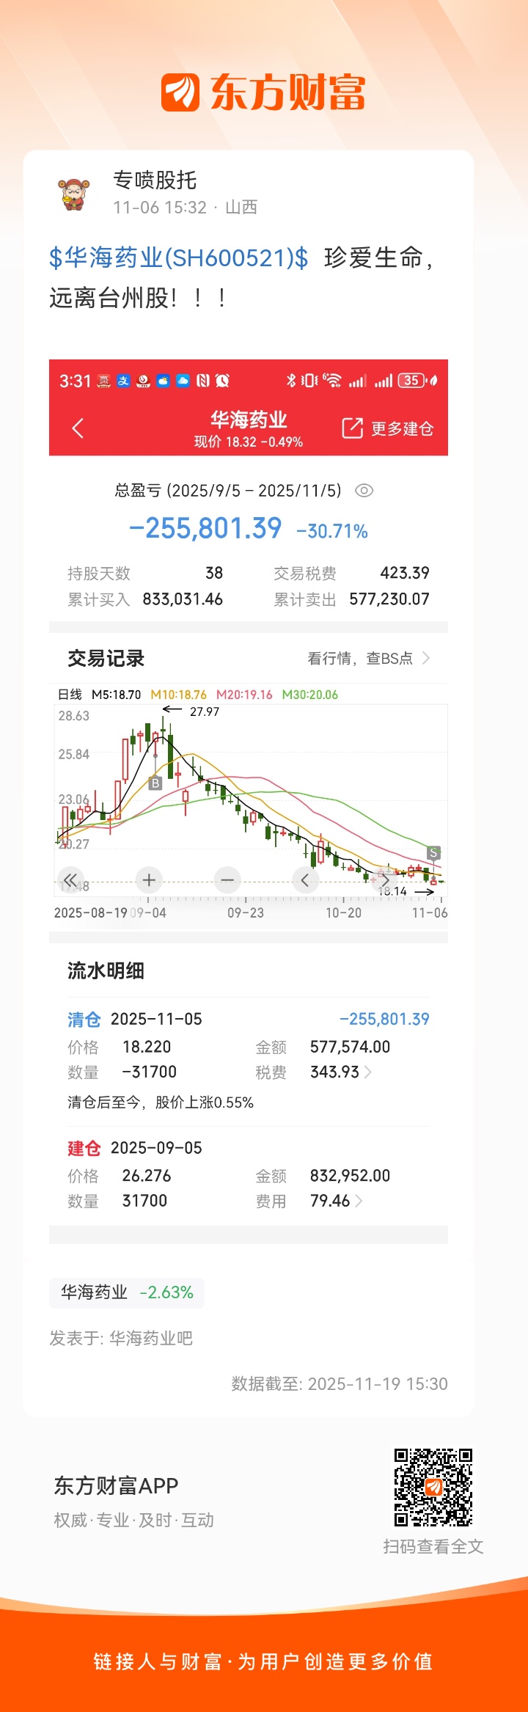528x1712 pixels.
Task: Click the chart zoom-out minus button
Action: tap(227, 879)
